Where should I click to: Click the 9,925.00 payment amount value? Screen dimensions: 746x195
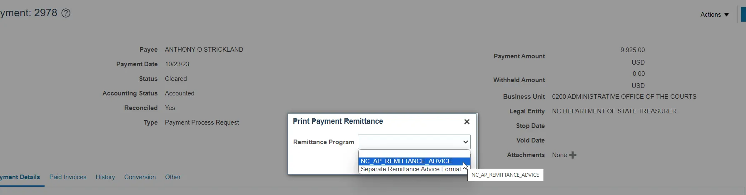click(x=632, y=50)
